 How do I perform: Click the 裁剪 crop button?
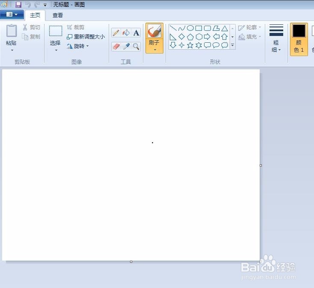pos(75,27)
